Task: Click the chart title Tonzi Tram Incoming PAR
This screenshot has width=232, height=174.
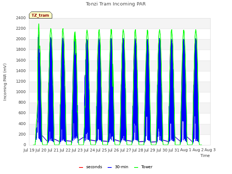Action: (x=116, y=4)
